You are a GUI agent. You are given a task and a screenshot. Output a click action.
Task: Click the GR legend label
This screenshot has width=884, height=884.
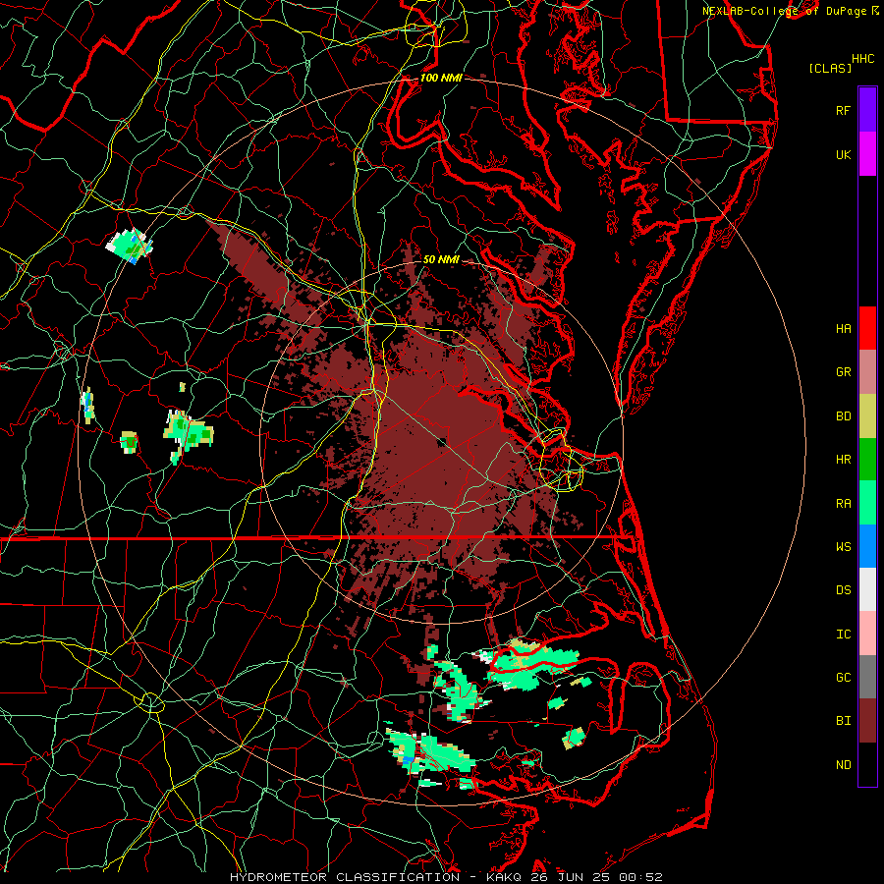(x=843, y=372)
